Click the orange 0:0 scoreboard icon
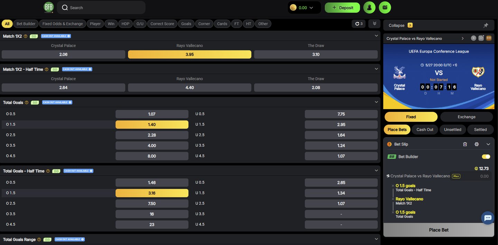Screen dimensions: 498x245 pyautogui.click(x=489, y=38)
